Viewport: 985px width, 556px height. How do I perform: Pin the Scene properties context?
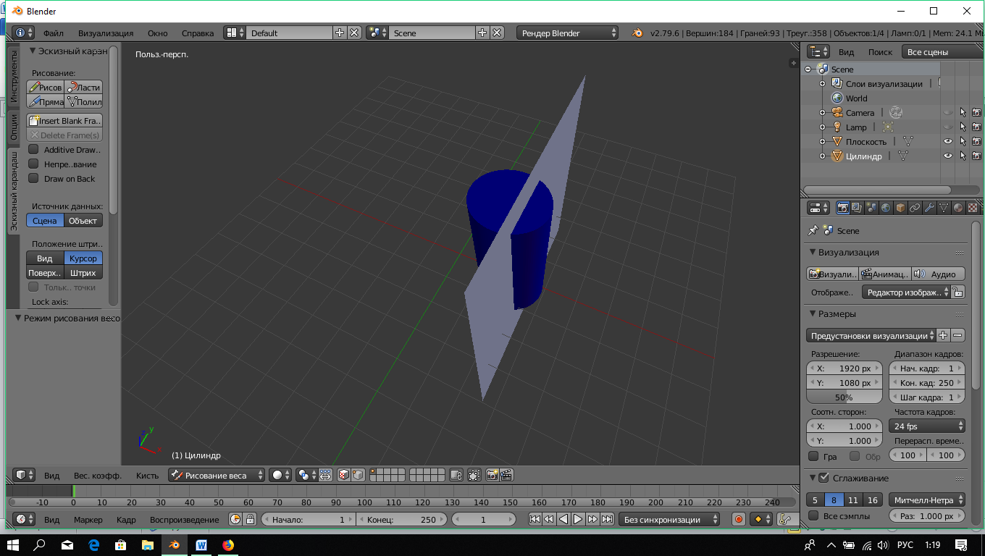pyautogui.click(x=813, y=230)
